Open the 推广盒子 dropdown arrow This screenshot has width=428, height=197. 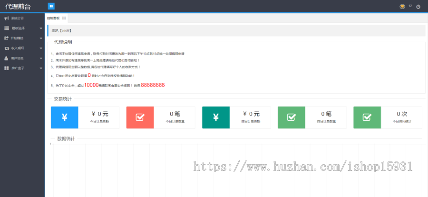(41, 68)
